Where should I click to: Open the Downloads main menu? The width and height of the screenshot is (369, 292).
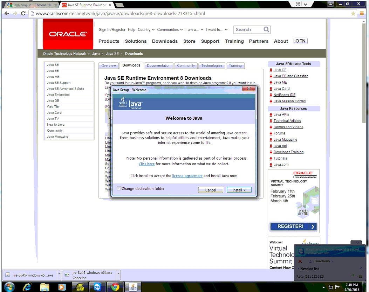pos(165,41)
